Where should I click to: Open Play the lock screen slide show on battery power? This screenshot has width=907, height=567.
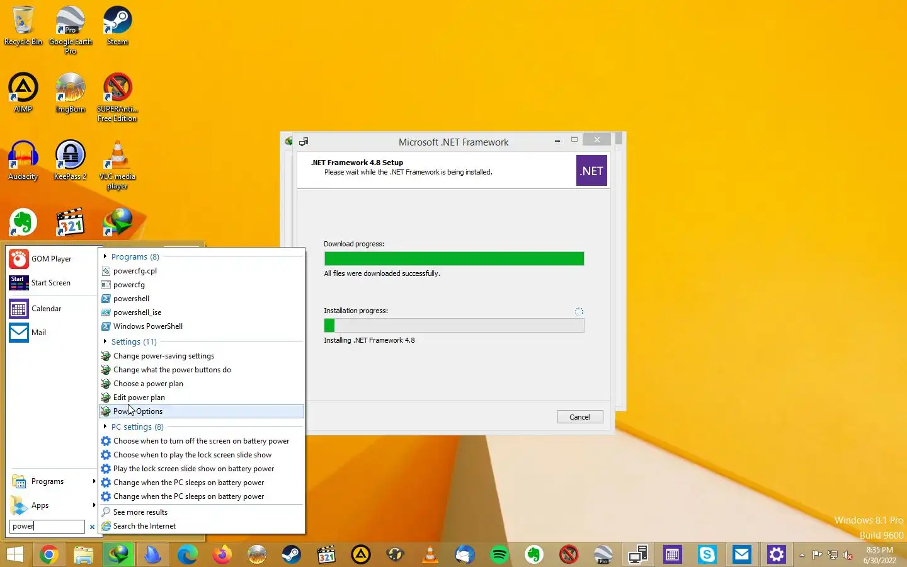tap(202, 469)
